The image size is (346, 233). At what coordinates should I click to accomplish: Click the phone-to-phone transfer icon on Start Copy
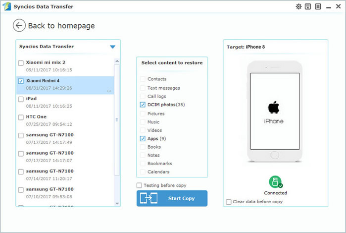[x=148, y=198]
